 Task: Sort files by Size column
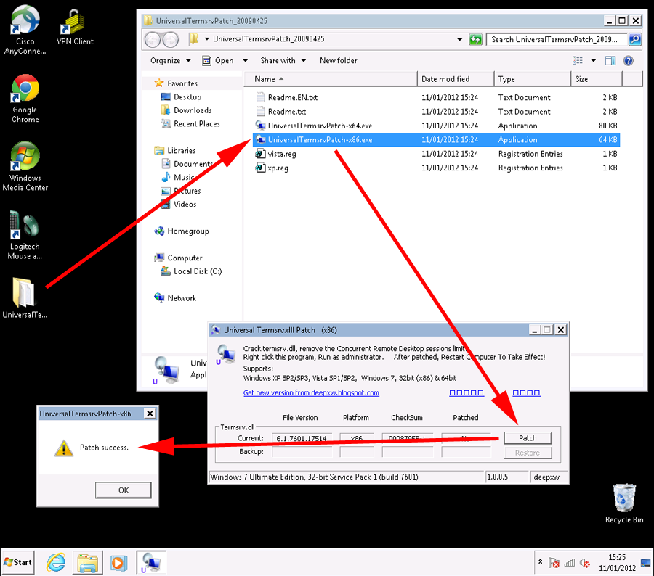597,79
